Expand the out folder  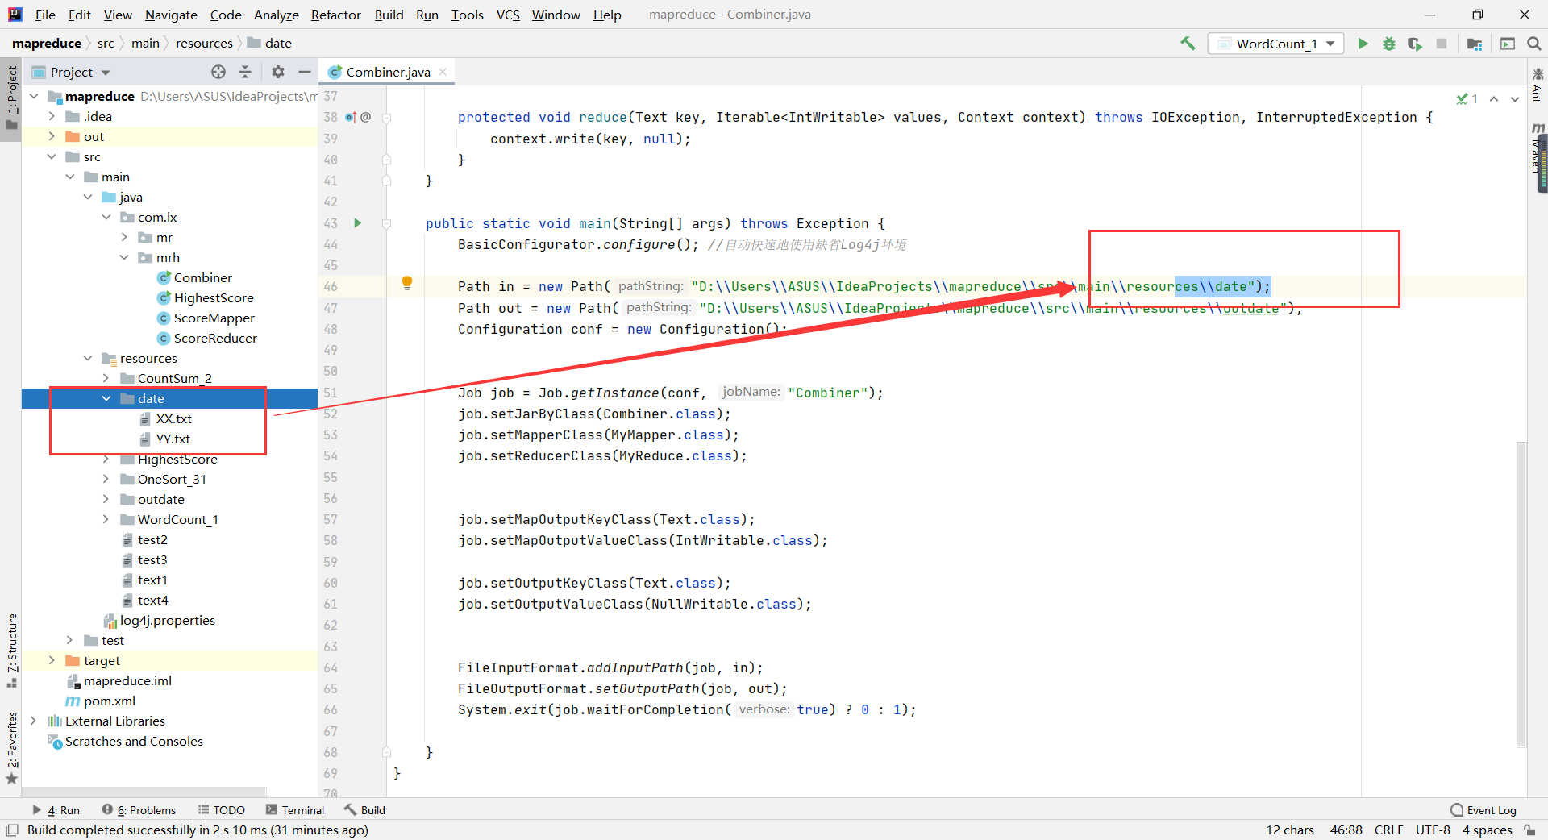click(x=52, y=136)
